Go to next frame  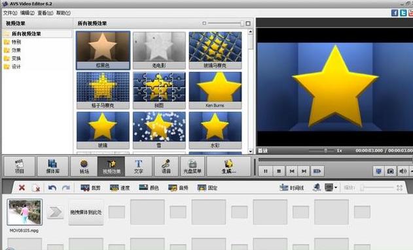click(304, 171)
